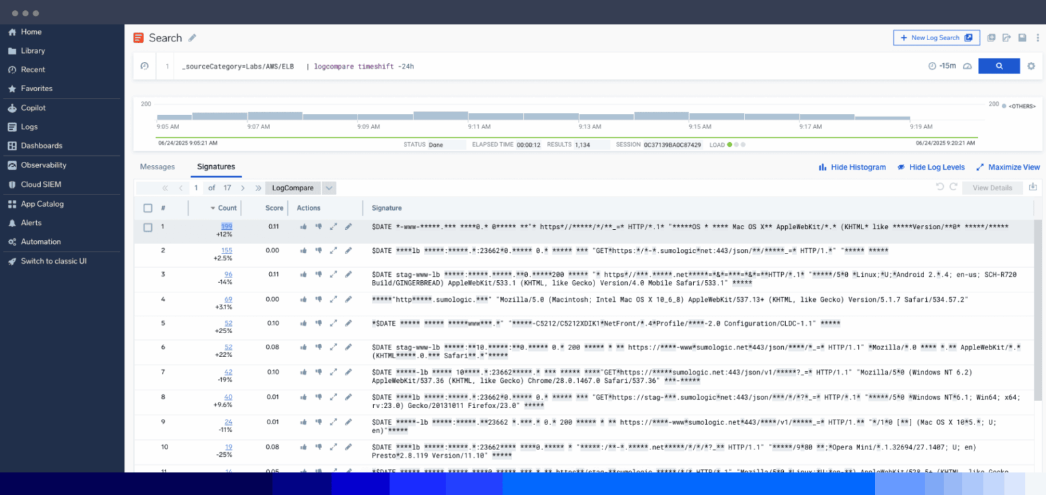The height and width of the screenshot is (495, 1046).
Task: Click the redo arrow in results toolbar
Action: pyautogui.click(x=953, y=187)
